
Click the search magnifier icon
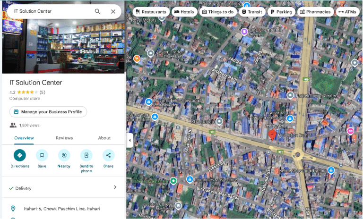tap(97, 11)
